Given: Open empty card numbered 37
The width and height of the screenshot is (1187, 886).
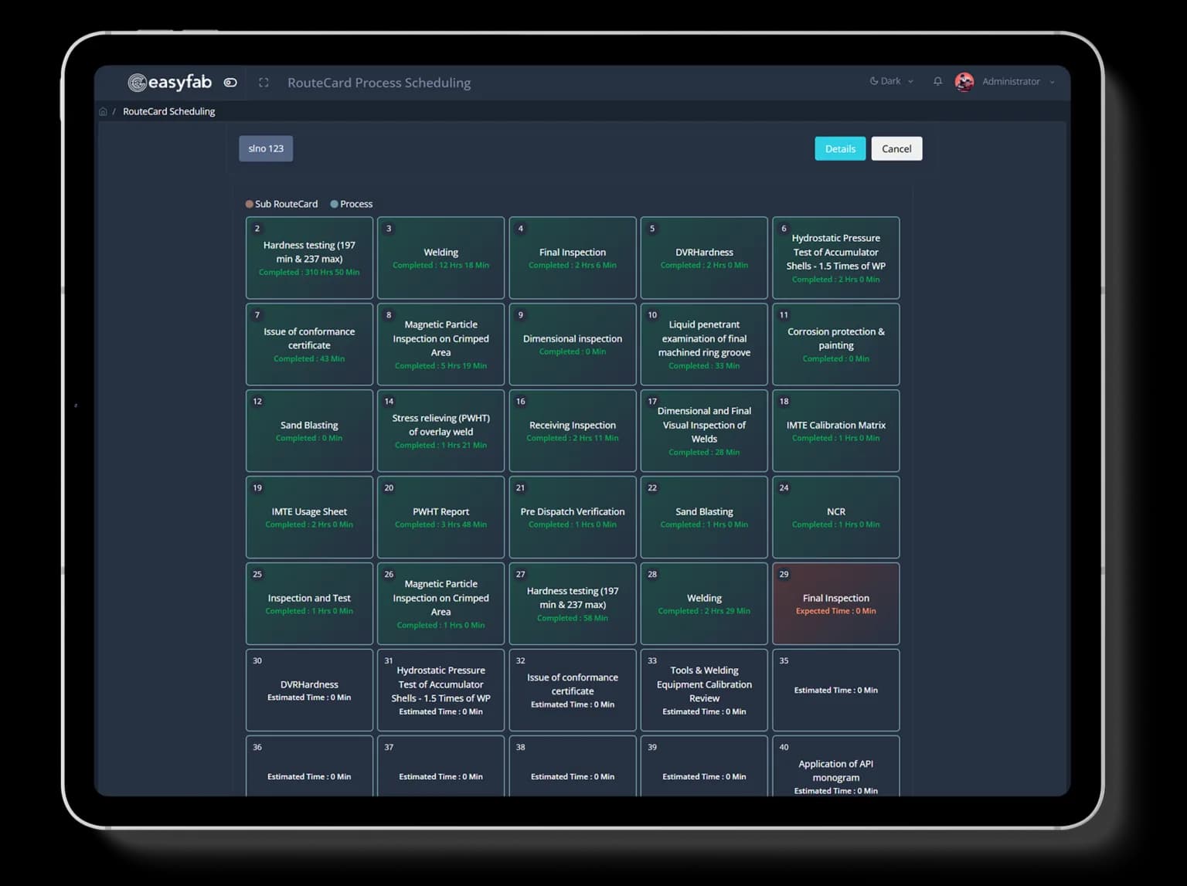Looking at the screenshot, I should [x=440, y=766].
